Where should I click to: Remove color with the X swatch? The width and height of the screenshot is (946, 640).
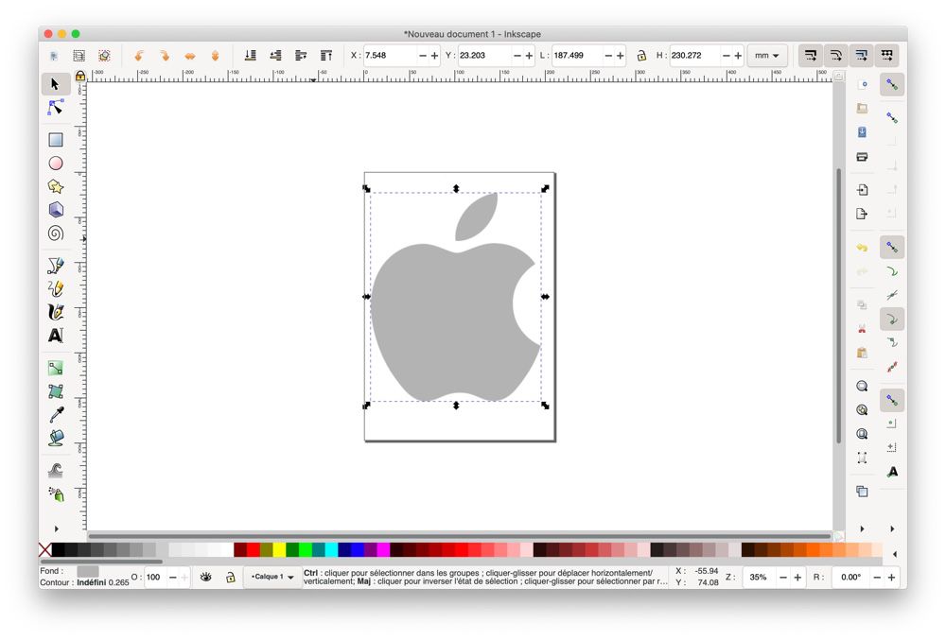[44, 549]
